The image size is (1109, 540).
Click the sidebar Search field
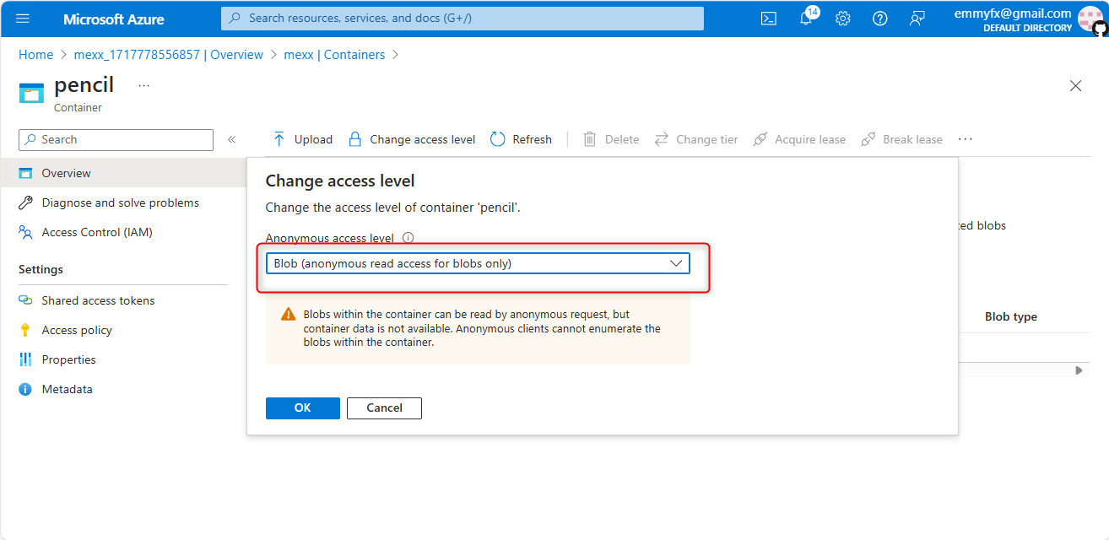[x=116, y=140]
